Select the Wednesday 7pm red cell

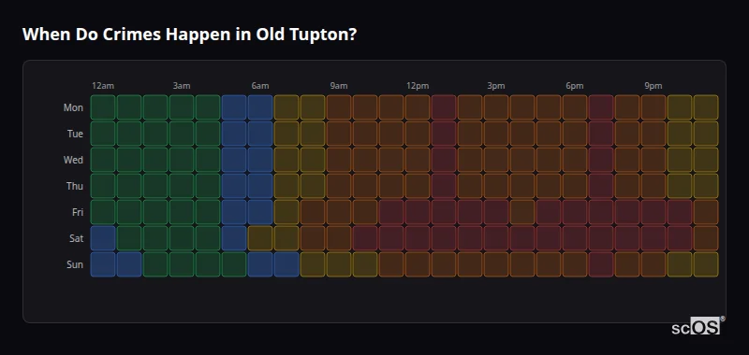(x=601, y=160)
